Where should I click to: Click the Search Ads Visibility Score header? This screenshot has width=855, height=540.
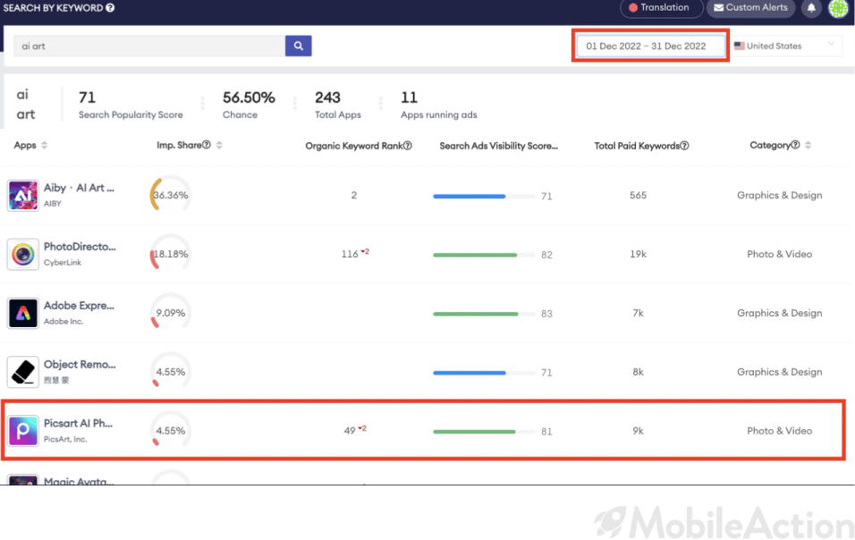(x=498, y=146)
